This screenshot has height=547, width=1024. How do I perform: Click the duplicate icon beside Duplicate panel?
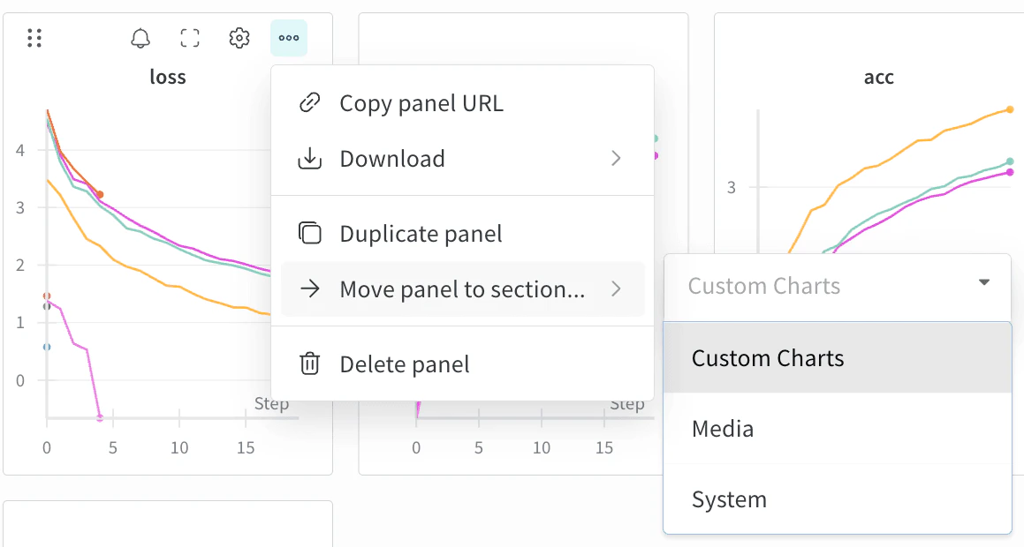tap(308, 233)
